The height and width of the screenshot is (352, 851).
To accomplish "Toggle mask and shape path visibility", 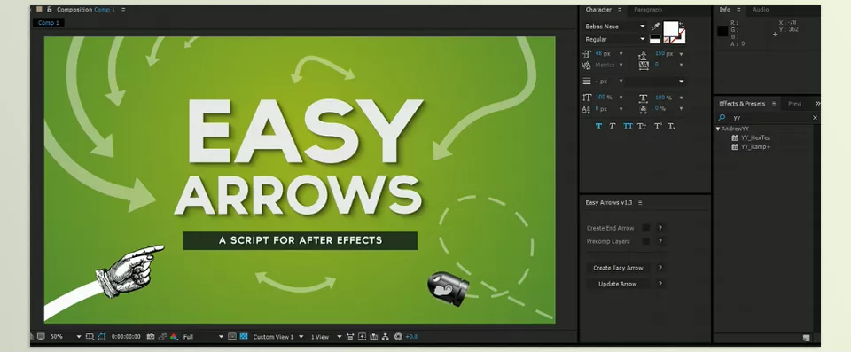I will point(101,337).
